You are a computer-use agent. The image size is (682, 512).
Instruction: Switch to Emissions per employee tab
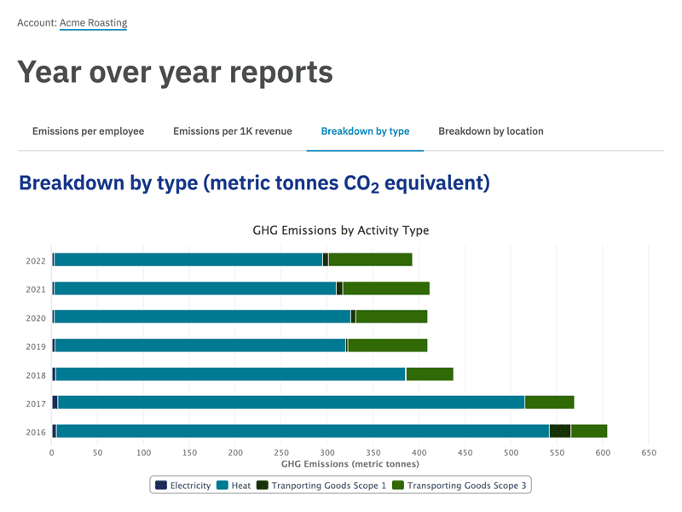(x=88, y=131)
